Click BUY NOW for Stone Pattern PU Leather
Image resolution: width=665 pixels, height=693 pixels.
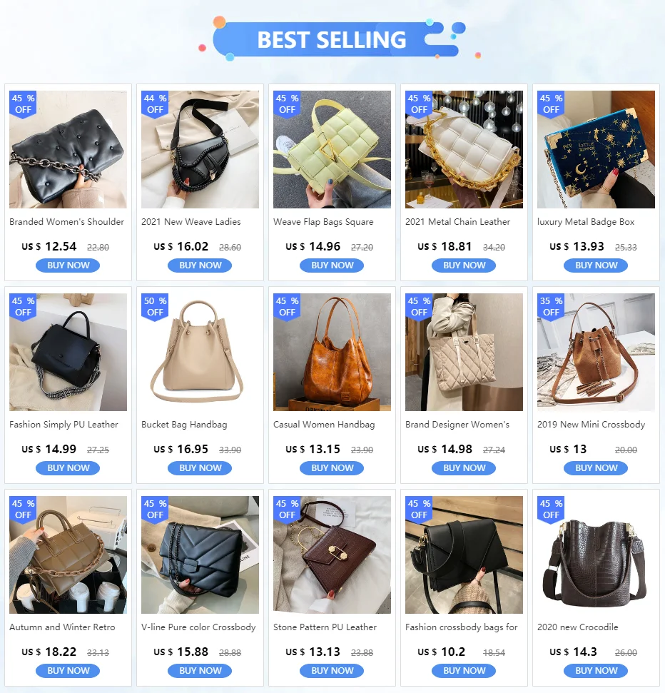332,670
